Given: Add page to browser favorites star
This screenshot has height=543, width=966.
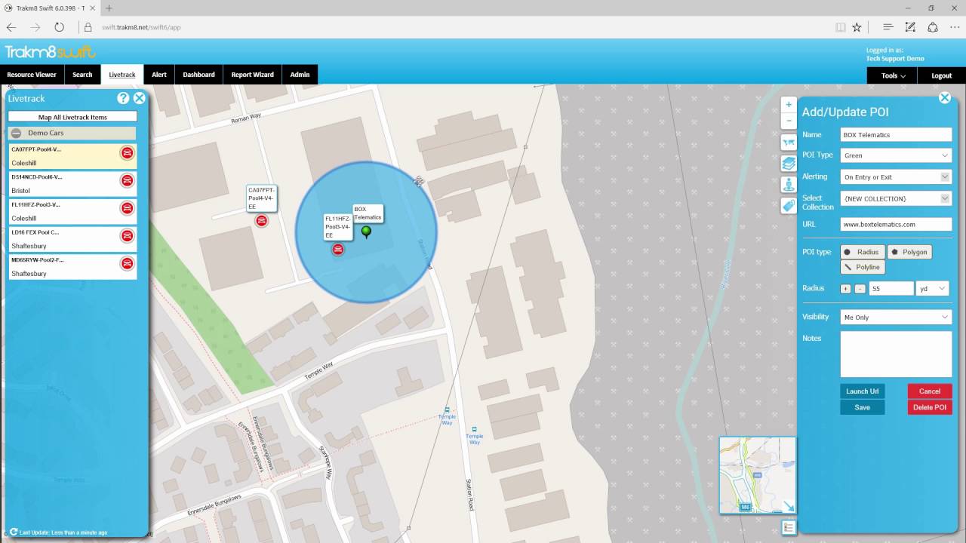Looking at the screenshot, I should tap(857, 27).
